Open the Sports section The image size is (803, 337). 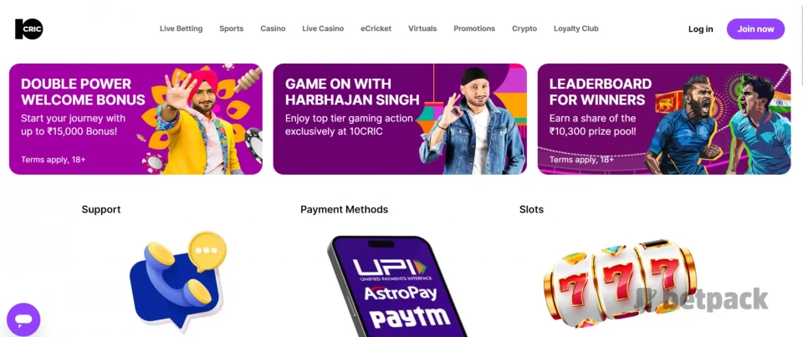pos(232,28)
